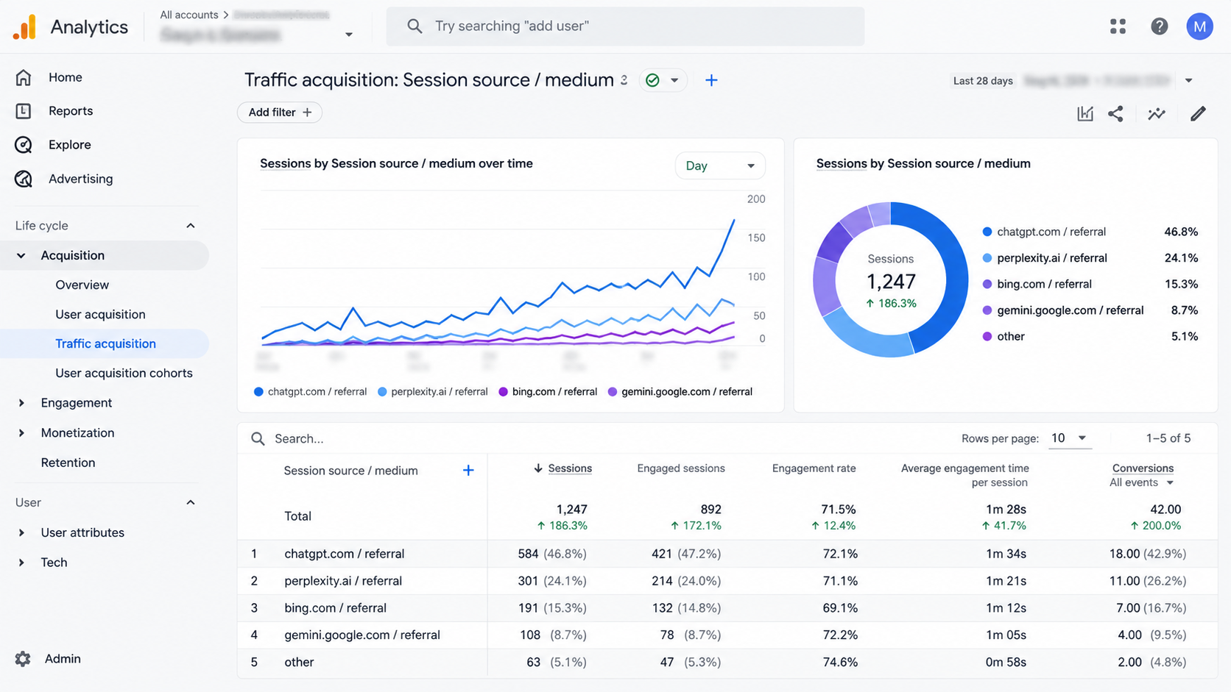Click the top search field

pyautogui.click(x=625, y=26)
